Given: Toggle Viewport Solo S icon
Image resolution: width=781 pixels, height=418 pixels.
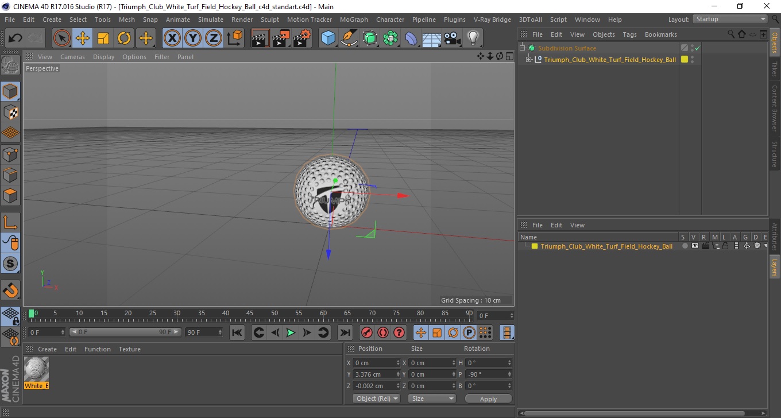Looking at the screenshot, I should (x=11, y=264).
